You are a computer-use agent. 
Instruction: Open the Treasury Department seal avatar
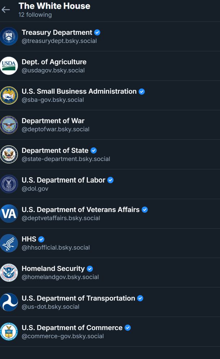click(x=9, y=36)
